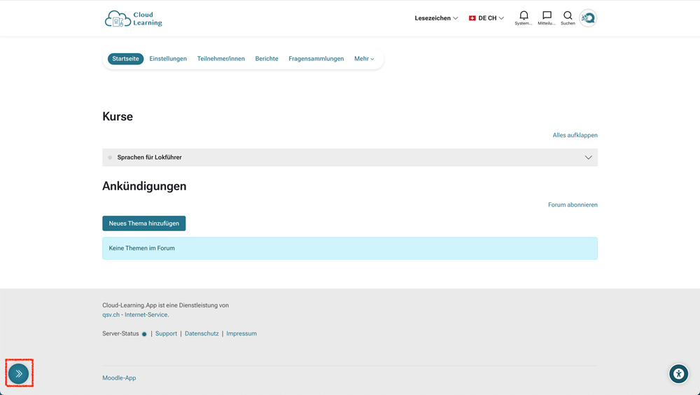The image size is (700, 395).
Task: Open the DE CH language selector
Action: 486,18
